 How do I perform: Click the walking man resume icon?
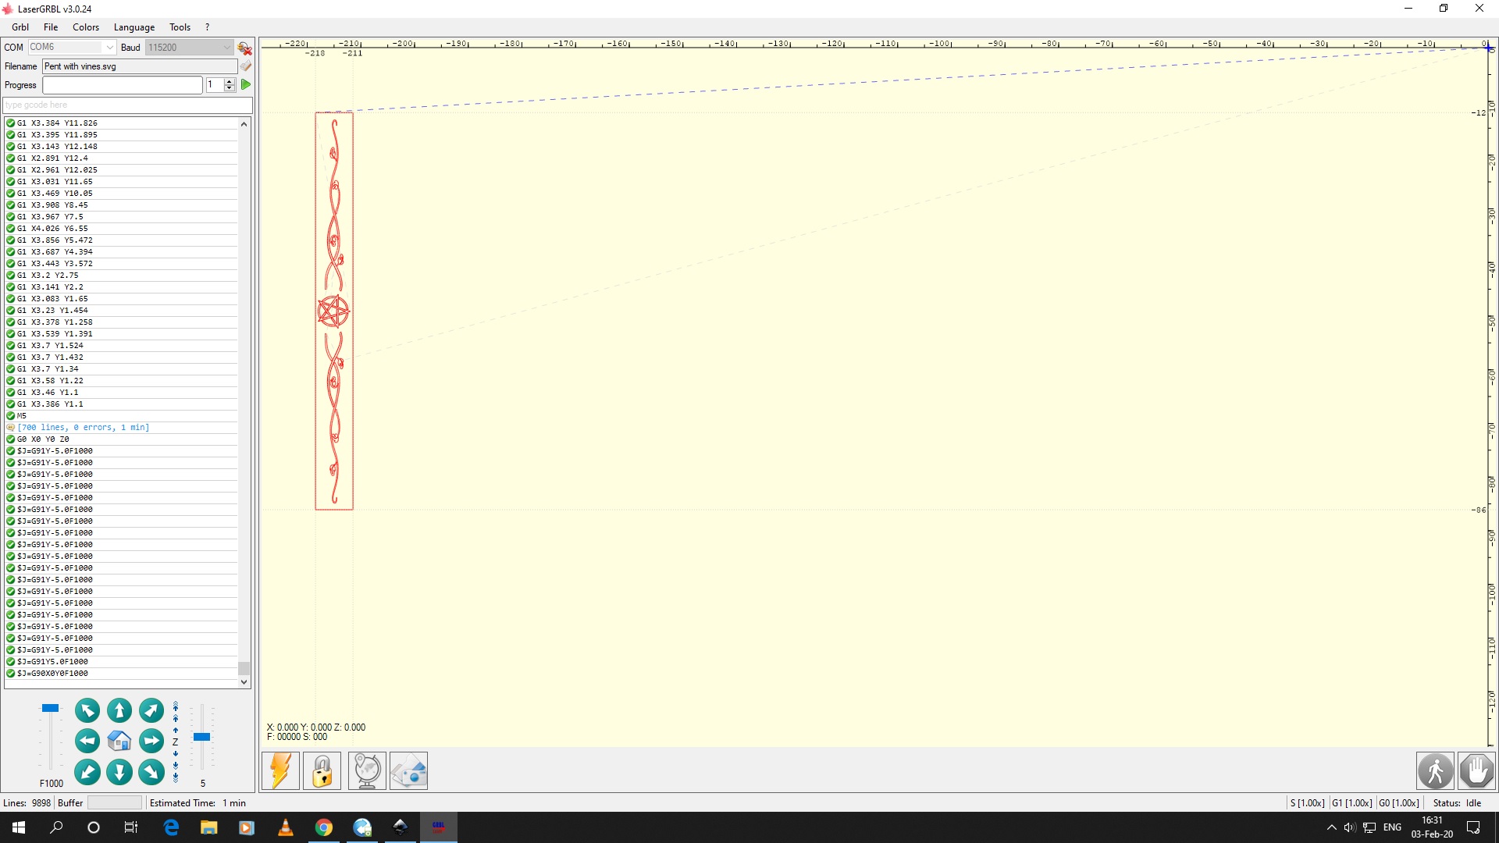[1434, 770]
